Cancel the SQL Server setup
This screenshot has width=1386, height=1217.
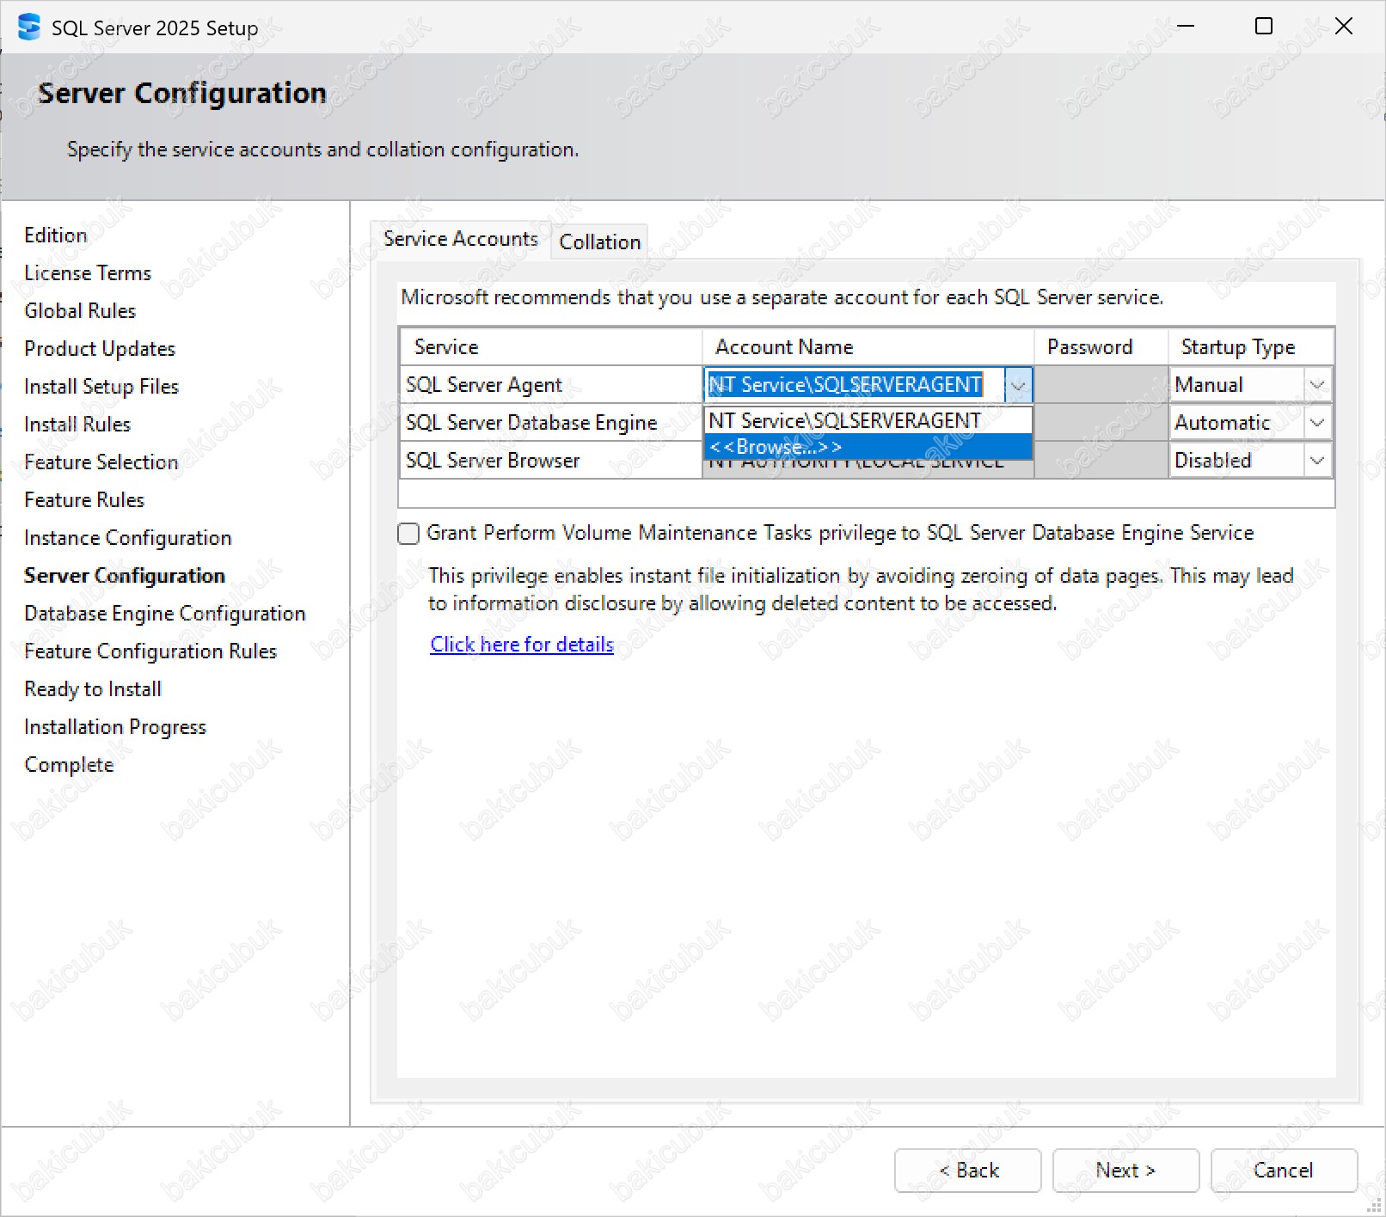tap(1283, 1171)
